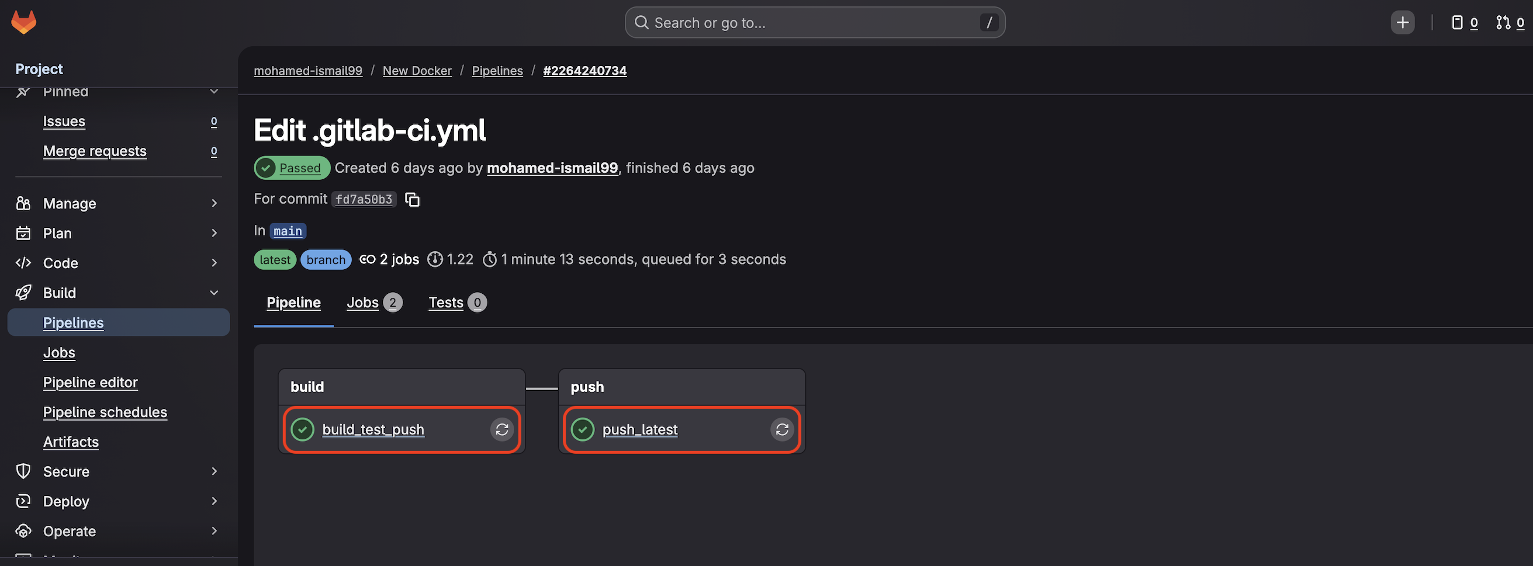Open the Pipelines breadcrumb link
This screenshot has width=1533, height=566.
[x=497, y=70]
